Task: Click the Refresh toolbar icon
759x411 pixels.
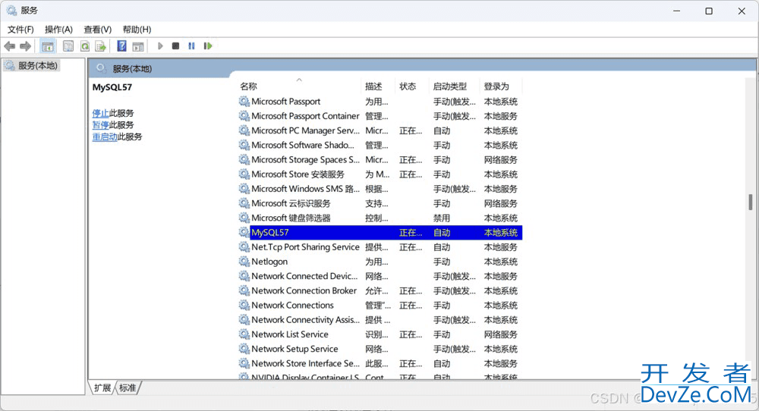Action: coord(85,46)
